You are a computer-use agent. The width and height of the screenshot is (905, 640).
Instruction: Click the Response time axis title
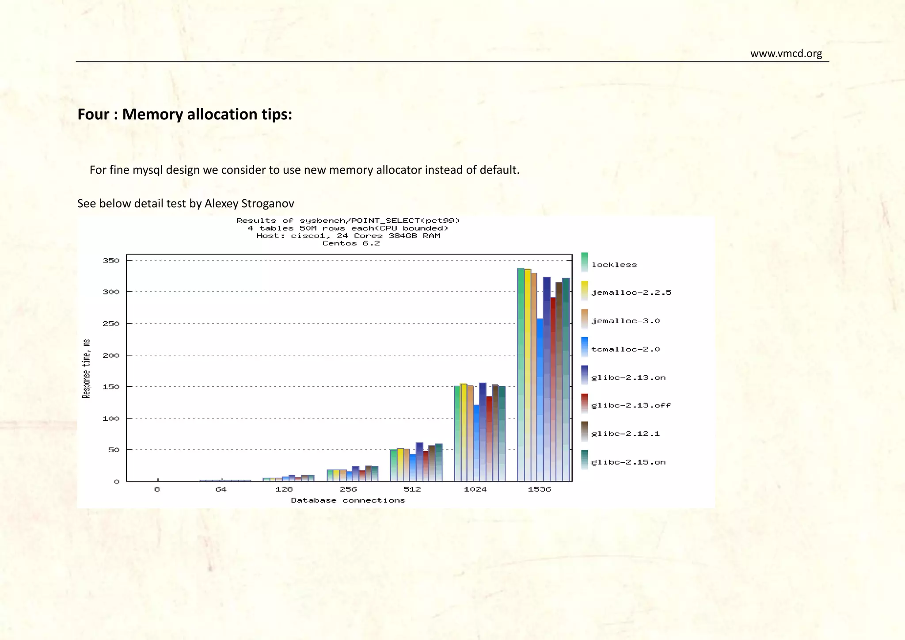(87, 369)
